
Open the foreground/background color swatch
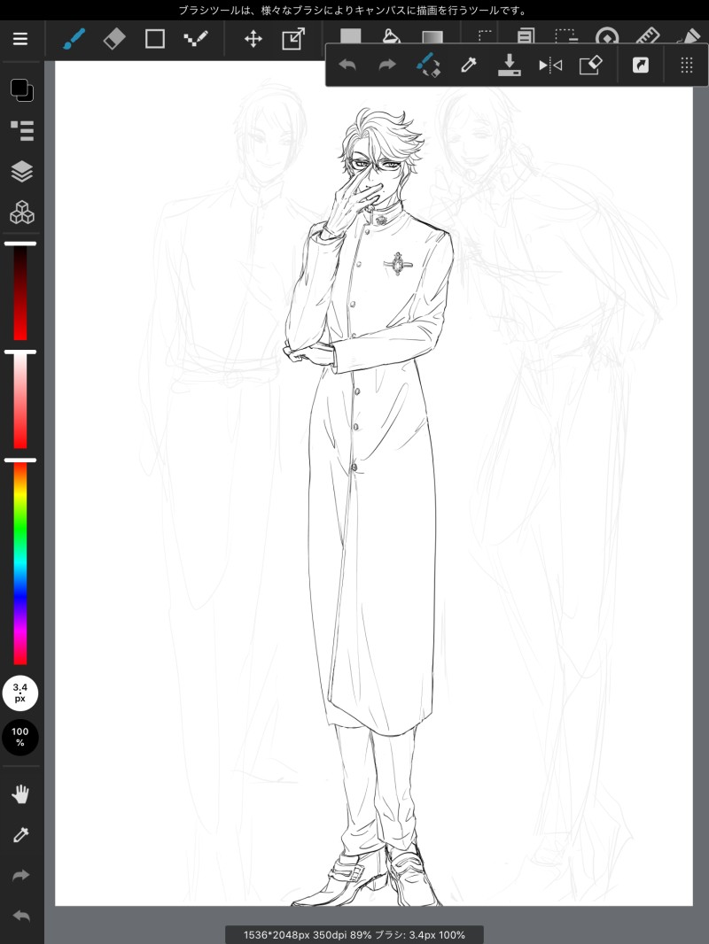(x=21, y=89)
